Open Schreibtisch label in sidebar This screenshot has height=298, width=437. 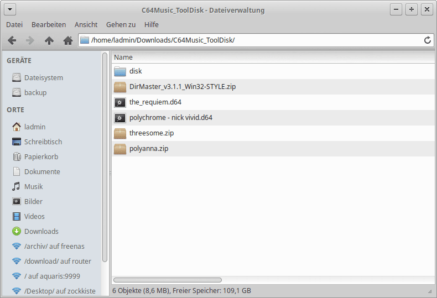pyautogui.click(x=43, y=142)
